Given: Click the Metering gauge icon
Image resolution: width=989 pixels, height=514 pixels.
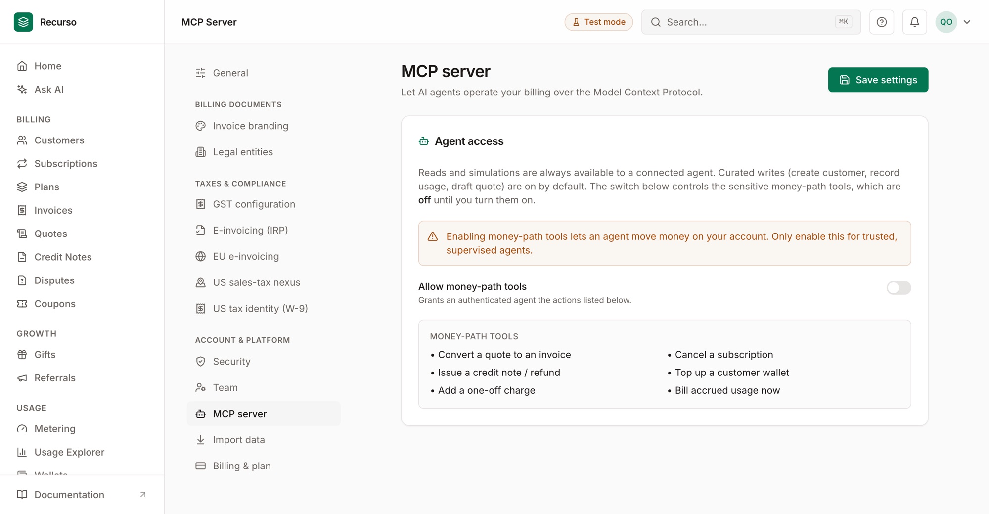Looking at the screenshot, I should pos(22,429).
